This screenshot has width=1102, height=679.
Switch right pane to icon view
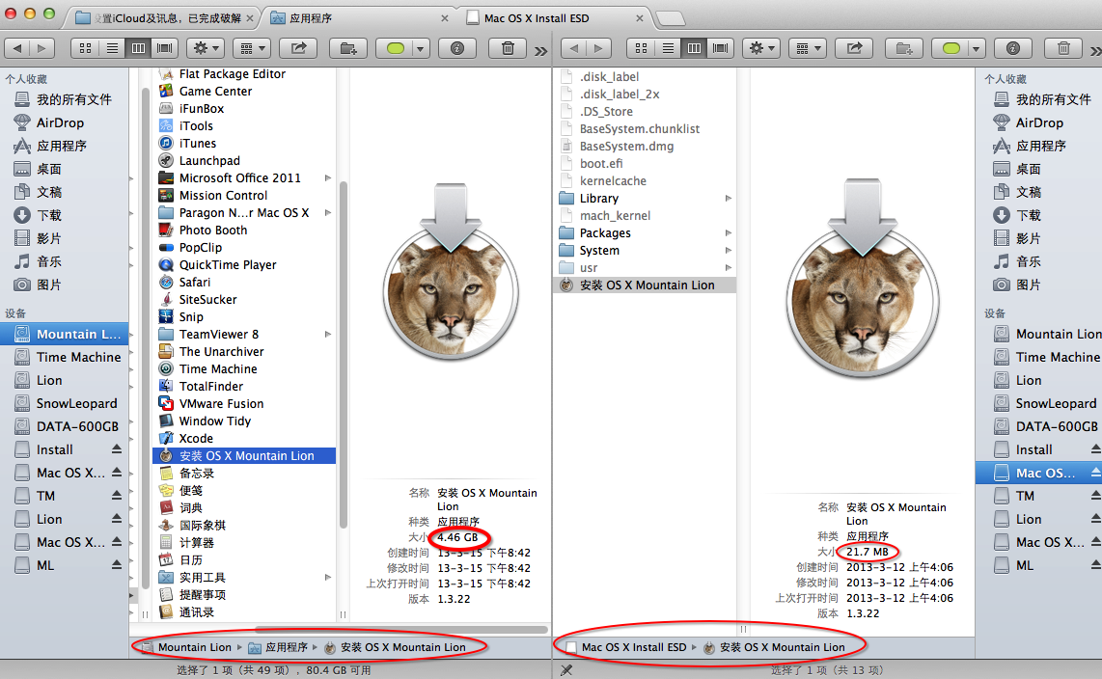pos(641,48)
